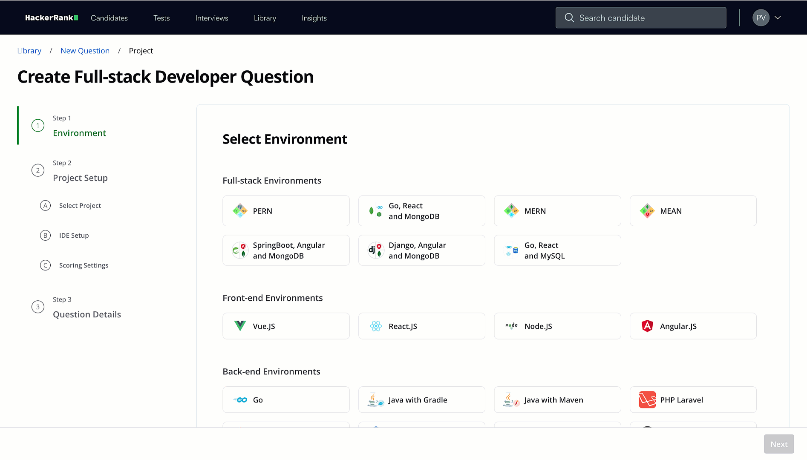This screenshot has height=460, width=807.
Task: Click the Node.JS icon
Action: point(511,326)
